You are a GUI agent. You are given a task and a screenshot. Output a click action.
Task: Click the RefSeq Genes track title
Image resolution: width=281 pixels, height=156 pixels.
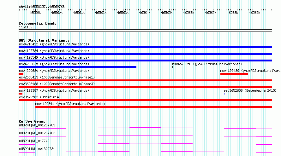[x=32, y=121]
